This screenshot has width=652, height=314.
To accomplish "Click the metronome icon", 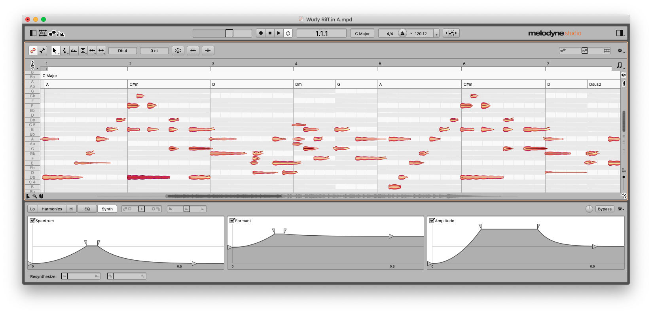I will (402, 33).
